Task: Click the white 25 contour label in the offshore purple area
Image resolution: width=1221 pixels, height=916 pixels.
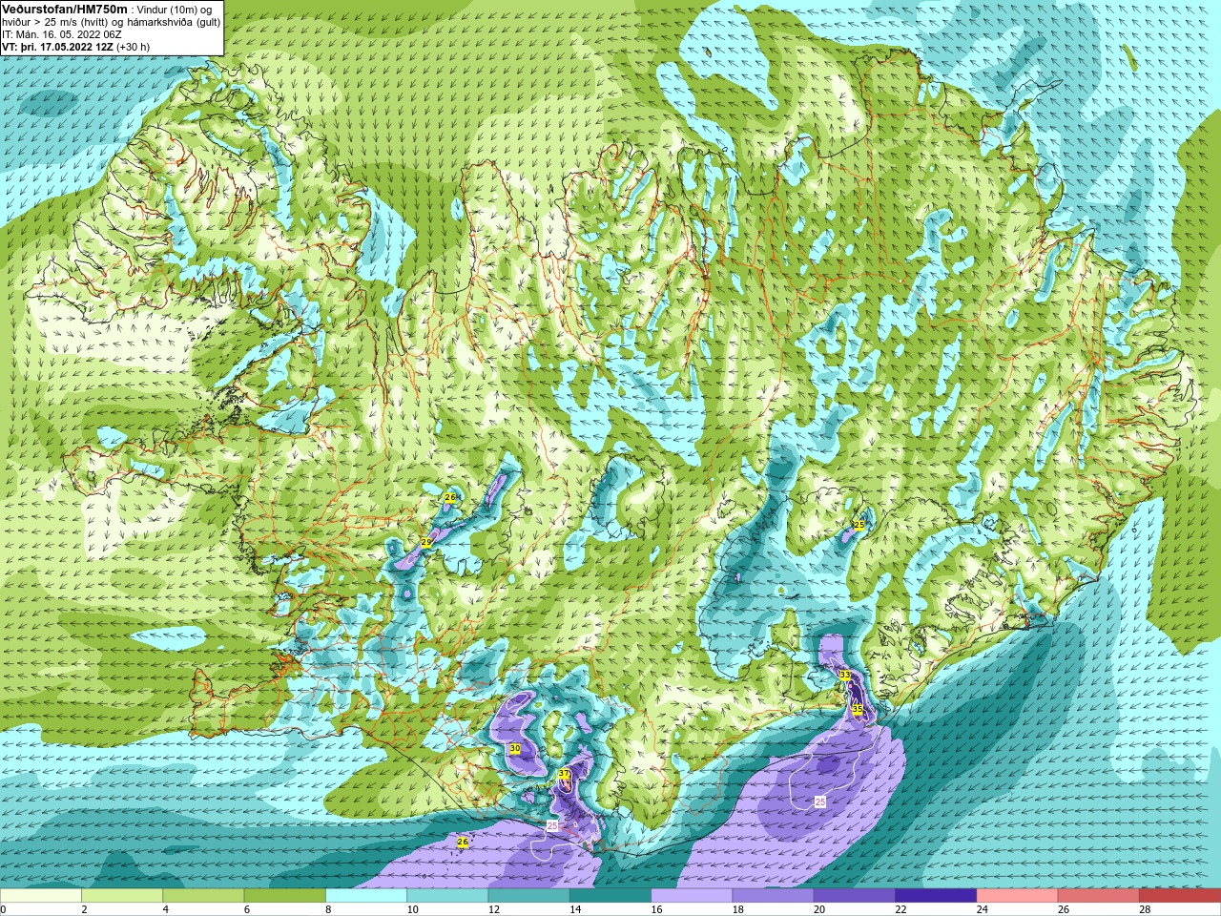Action: pos(820,802)
